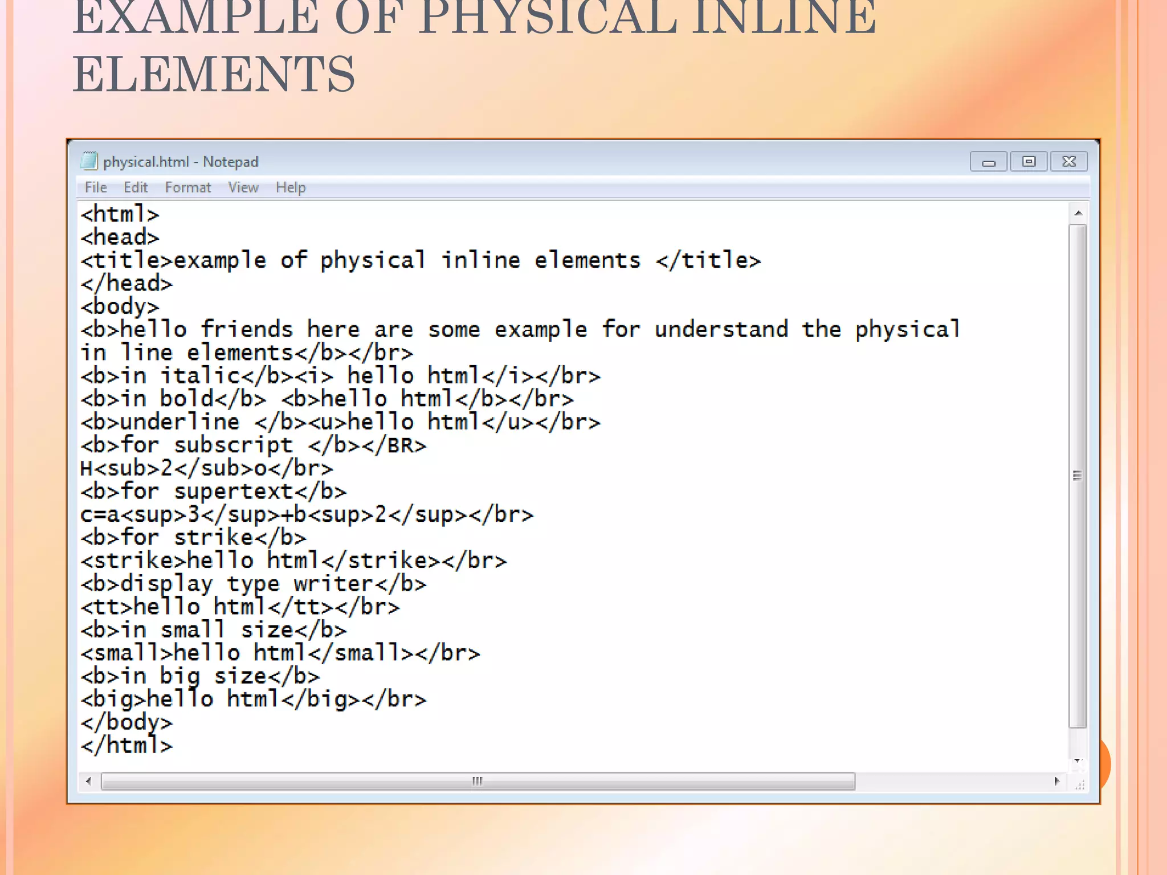1167x875 pixels.
Task: Click the </html> closing tag line
Action: [x=127, y=745]
